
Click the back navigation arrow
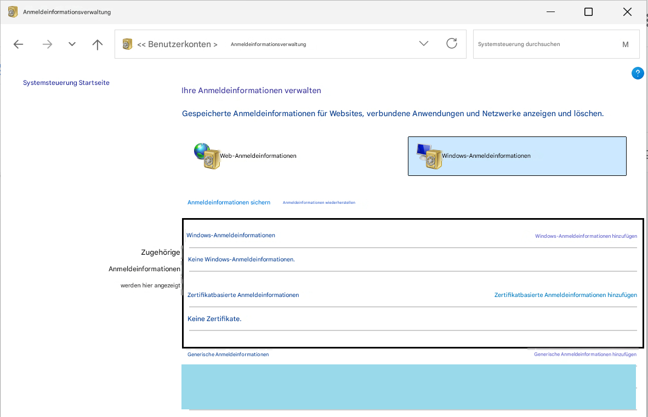coord(18,44)
